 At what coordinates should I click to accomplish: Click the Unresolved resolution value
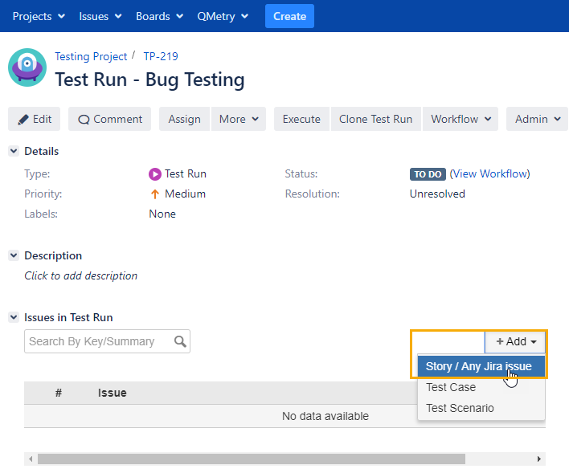point(437,194)
